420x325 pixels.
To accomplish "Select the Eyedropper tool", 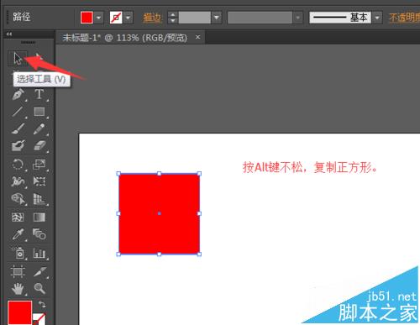I will 18,234.
